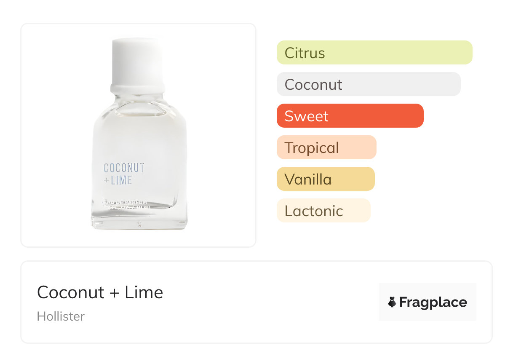Select the Coconut accord bar
The image size is (513, 364).
(x=368, y=84)
